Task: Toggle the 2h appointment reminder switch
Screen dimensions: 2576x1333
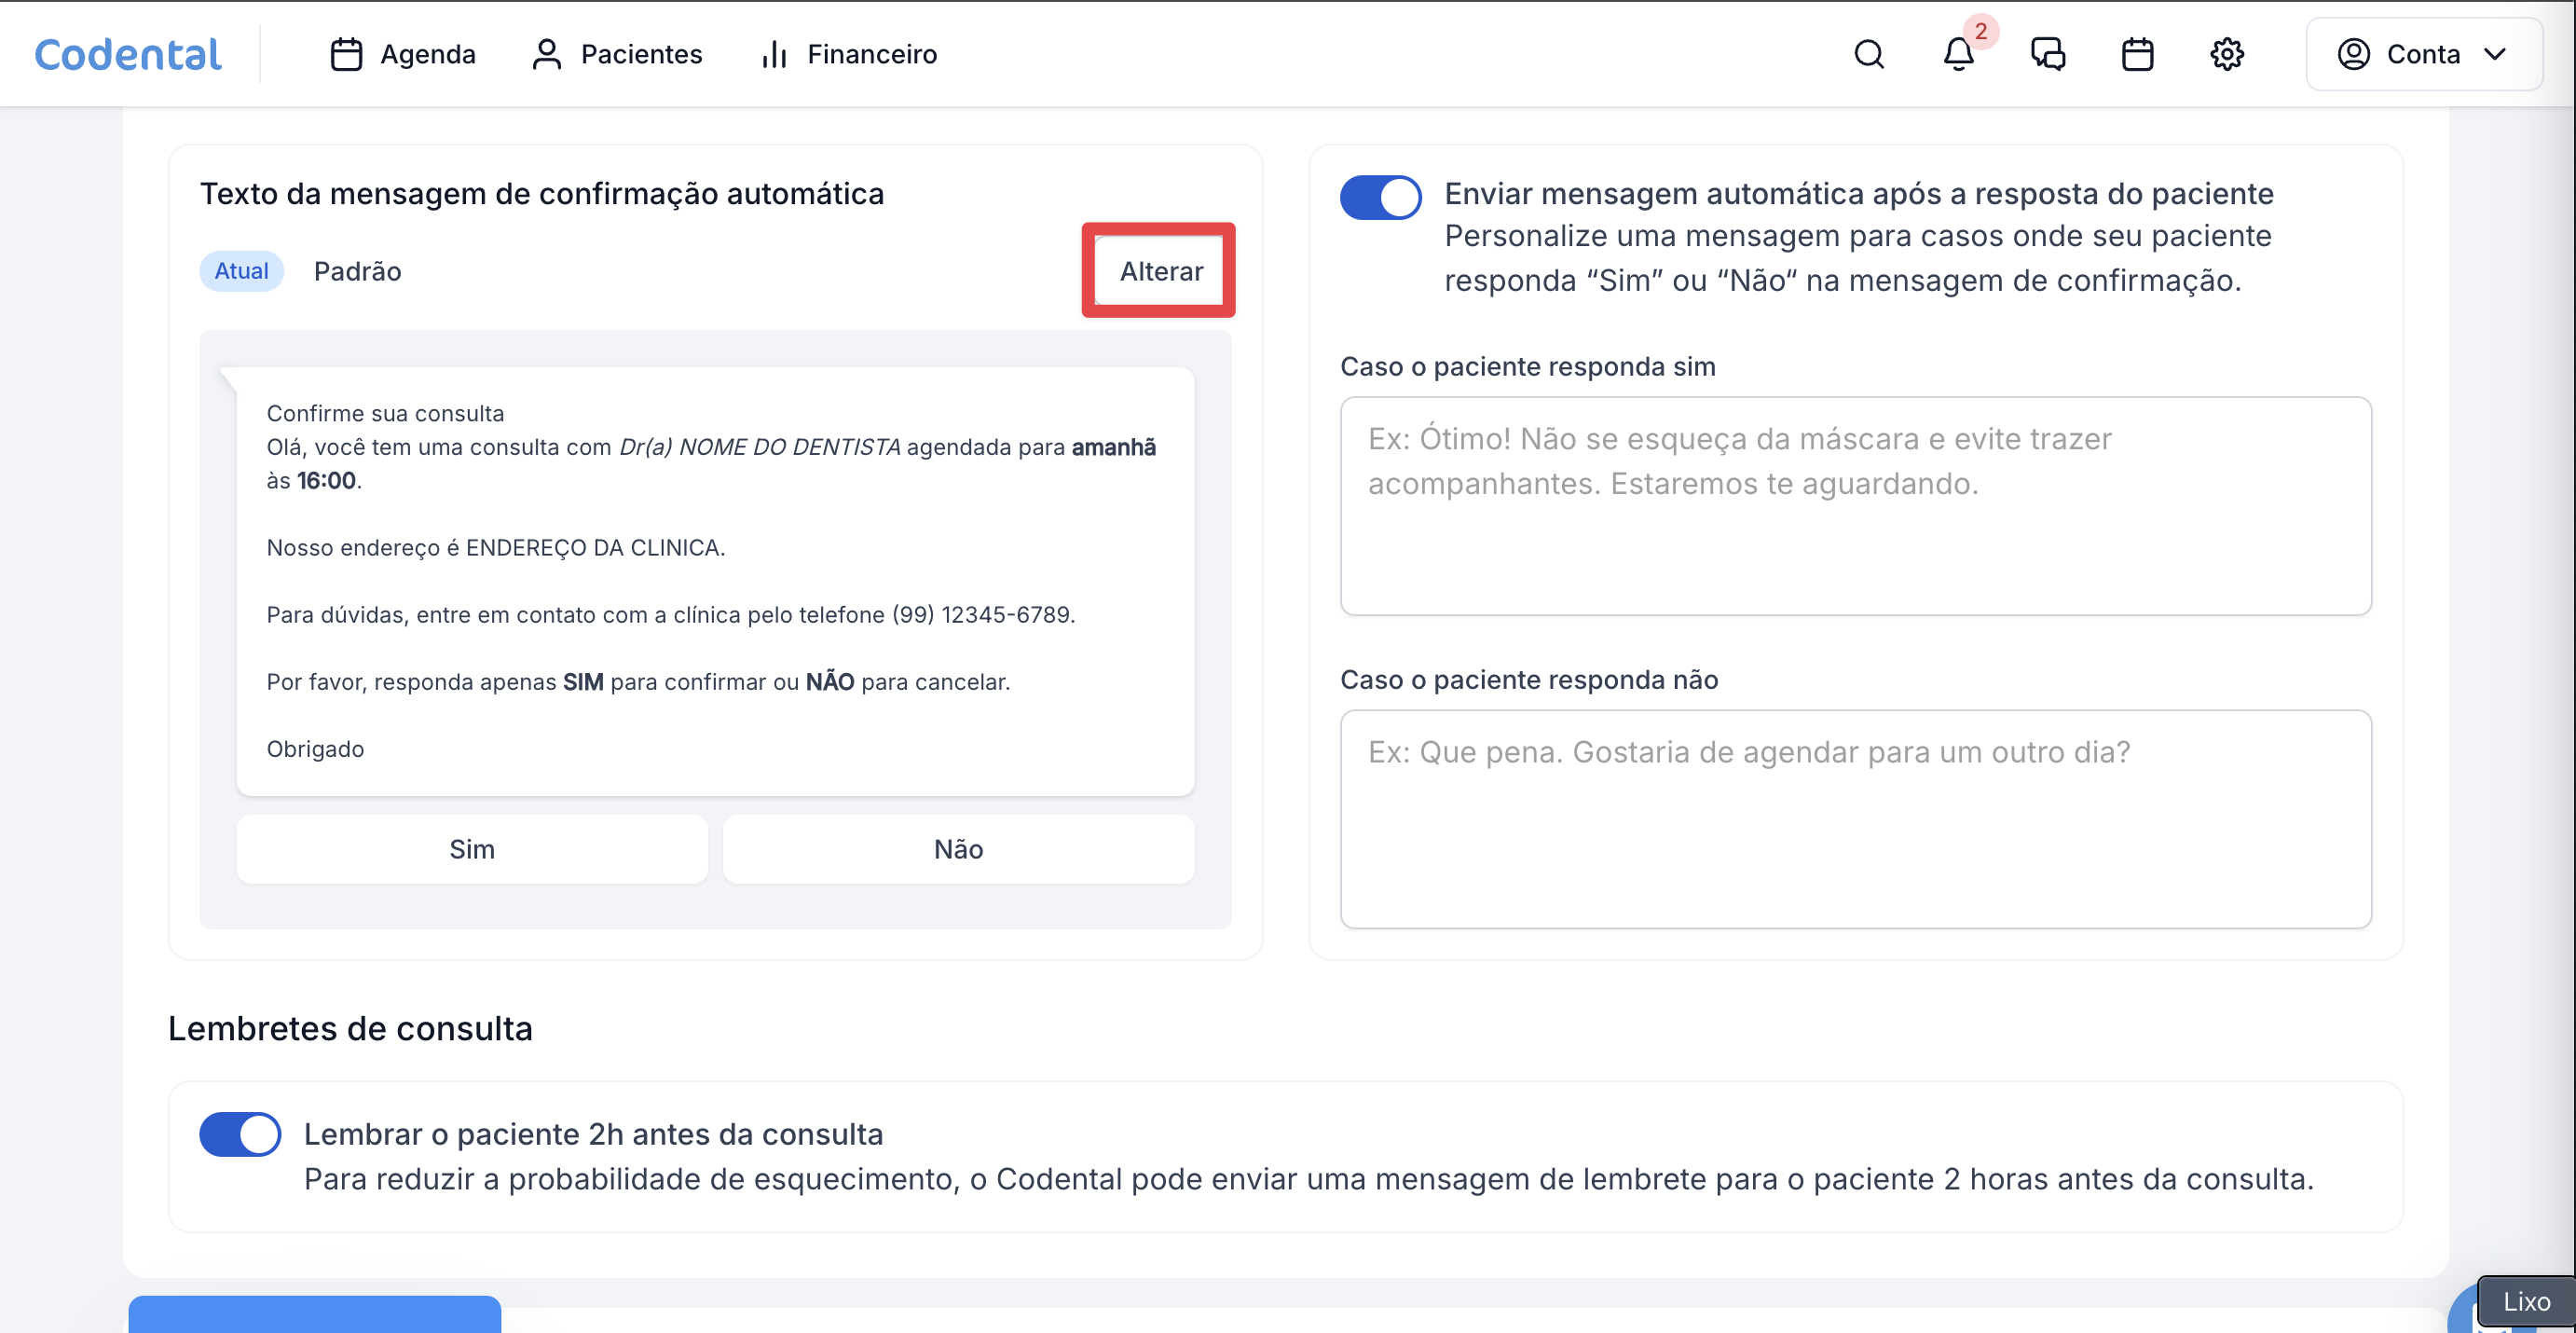Action: pos(240,1134)
